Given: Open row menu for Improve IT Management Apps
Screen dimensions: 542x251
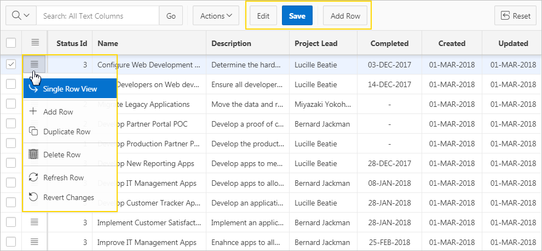Looking at the screenshot, I should point(35,242).
